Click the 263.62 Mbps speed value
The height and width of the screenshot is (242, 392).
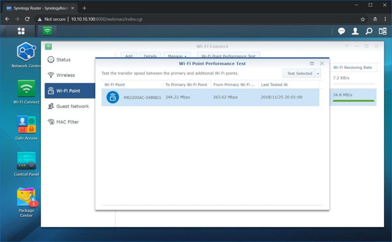[225, 97]
